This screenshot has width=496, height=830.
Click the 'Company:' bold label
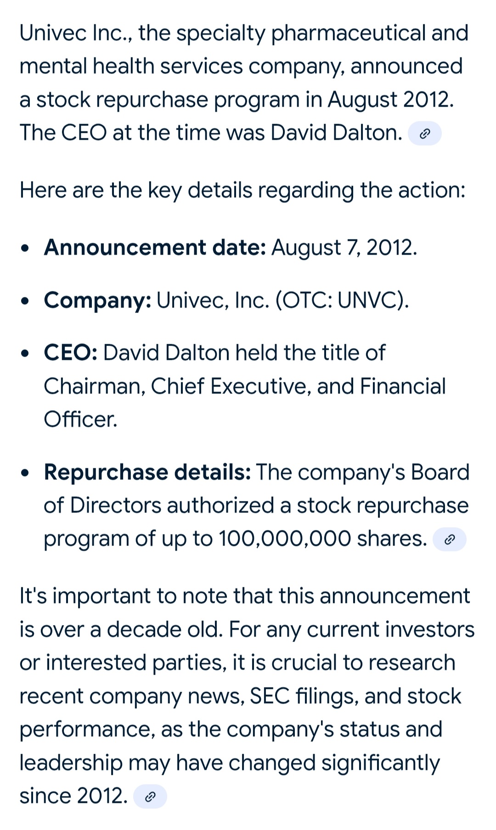click(98, 301)
